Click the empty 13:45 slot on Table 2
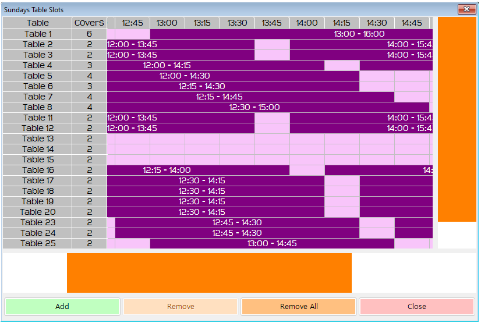The height and width of the screenshot is (323, 481). [x=272, y=45]
